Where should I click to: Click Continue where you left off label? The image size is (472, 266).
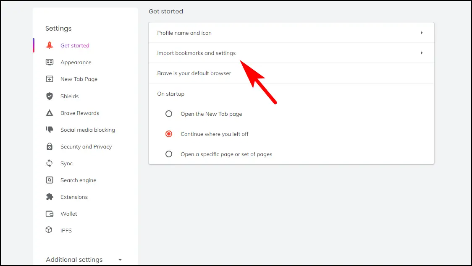coord(215,134)
